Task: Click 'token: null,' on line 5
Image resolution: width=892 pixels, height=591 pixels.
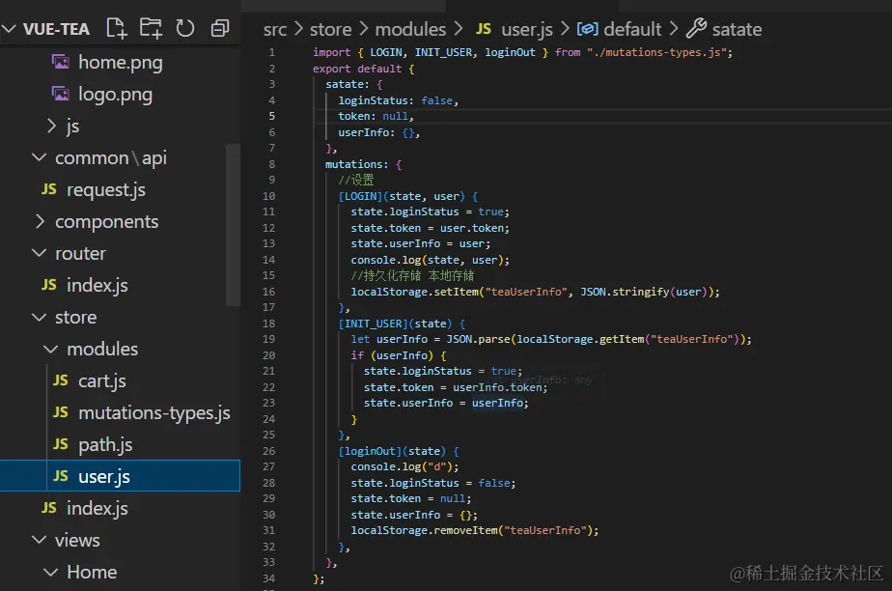Action: click(x=376, y=116)
